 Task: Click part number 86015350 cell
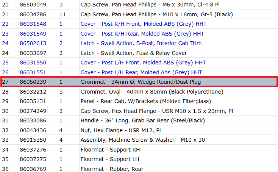point(33,140)
